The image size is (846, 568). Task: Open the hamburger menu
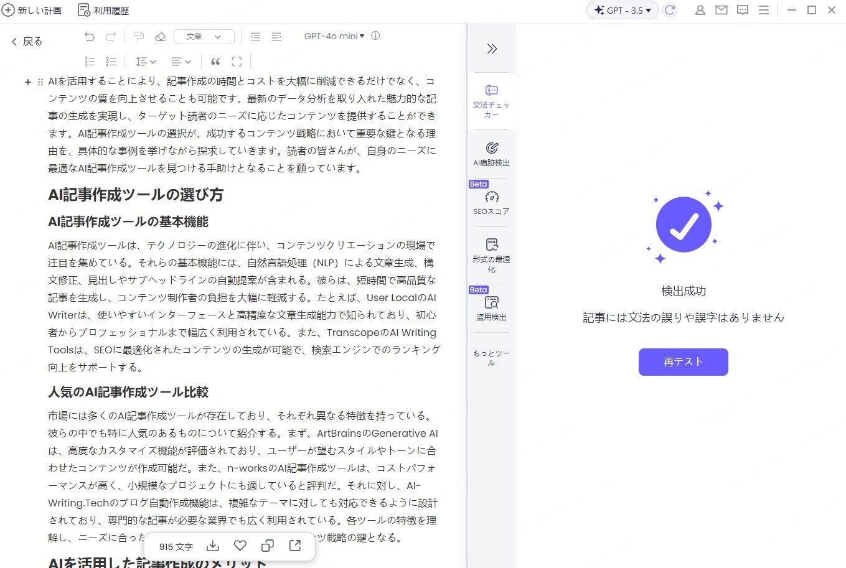[x=764, y=11]
